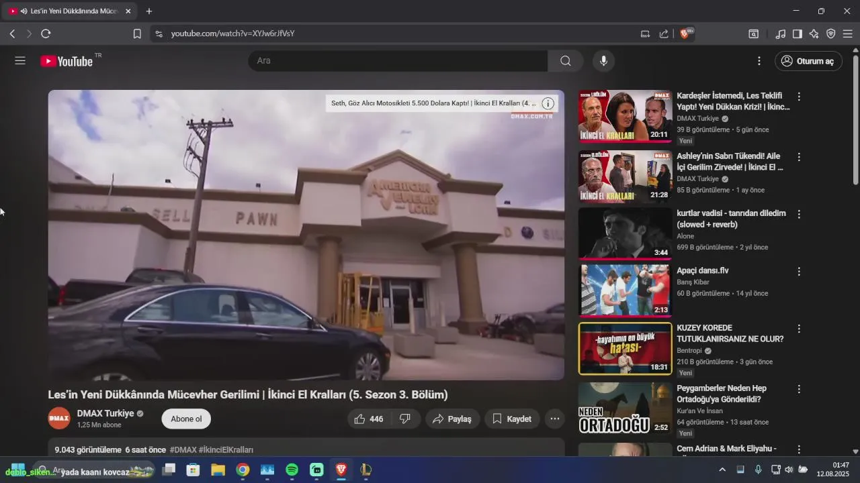Viewport: 860px width, 483px height.
Task: Open the 'kurtlar vadisi' video thumbnail
Action: 625,233
